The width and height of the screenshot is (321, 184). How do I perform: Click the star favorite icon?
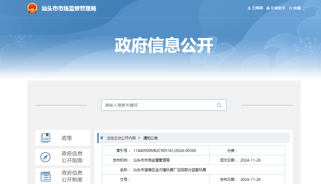click(290, 8)
